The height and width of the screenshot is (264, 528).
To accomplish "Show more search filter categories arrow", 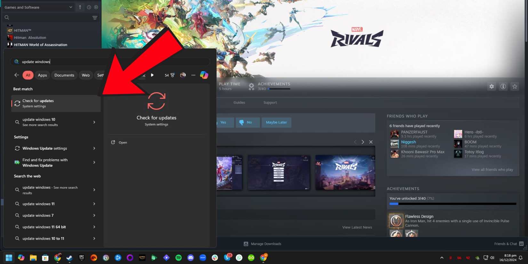I will click(152, 75).
